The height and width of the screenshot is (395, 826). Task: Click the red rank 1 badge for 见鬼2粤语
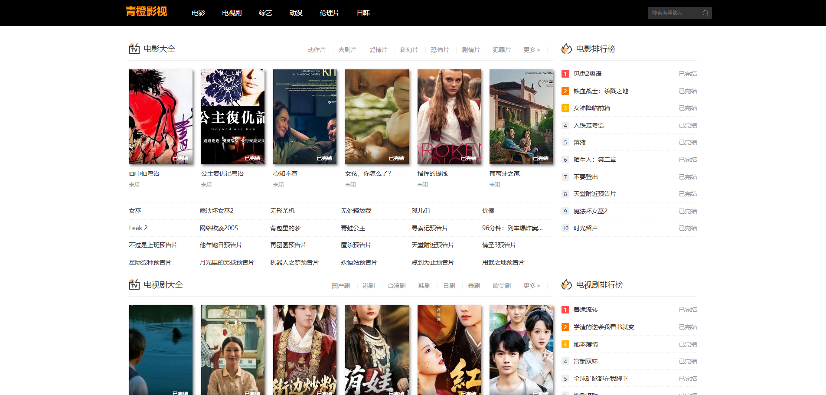point(565,74)
